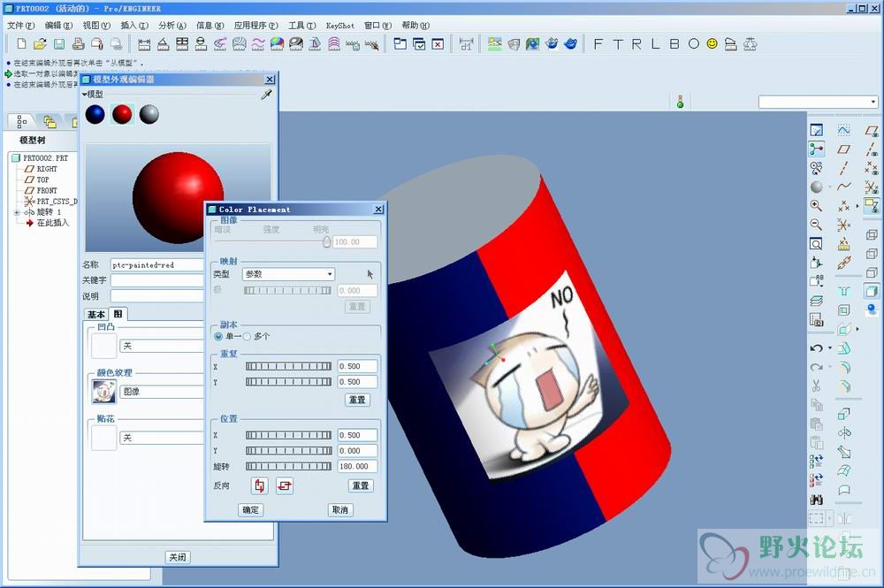This screenshot has height=588, width=884.
Task: Flip texture horizontally in Color Placement
Action: [285, 485]
